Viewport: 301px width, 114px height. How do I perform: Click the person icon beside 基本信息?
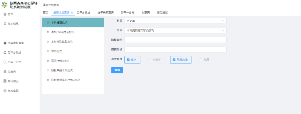point(5,24)
